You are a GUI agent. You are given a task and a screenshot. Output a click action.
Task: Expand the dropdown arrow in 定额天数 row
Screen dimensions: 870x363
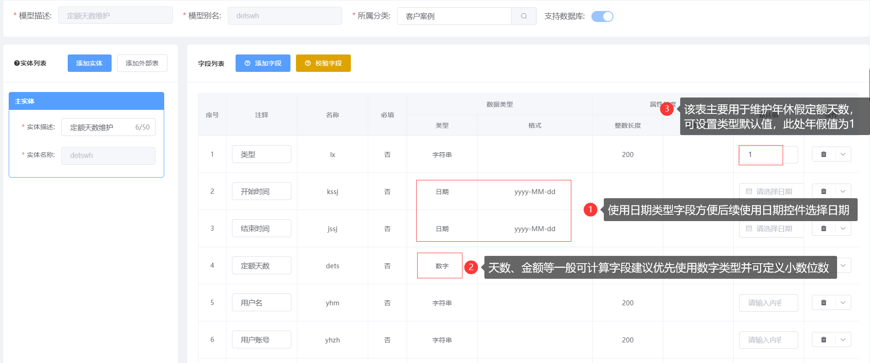pyautogui.click(x=843, y=265)
